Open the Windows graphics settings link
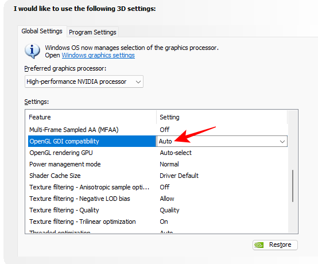Viewport: 318px width, 264px height. [x=98, y=55]
